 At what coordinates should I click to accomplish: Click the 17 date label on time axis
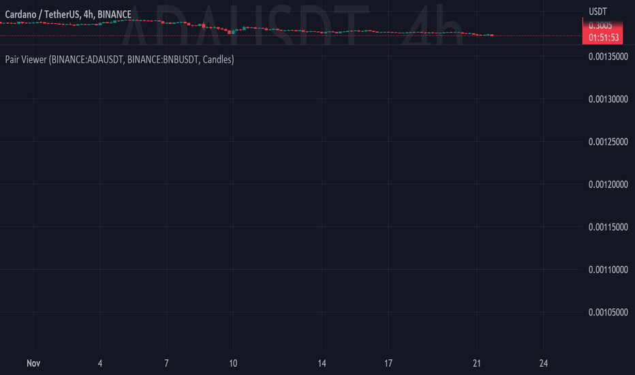coord(388,363)
